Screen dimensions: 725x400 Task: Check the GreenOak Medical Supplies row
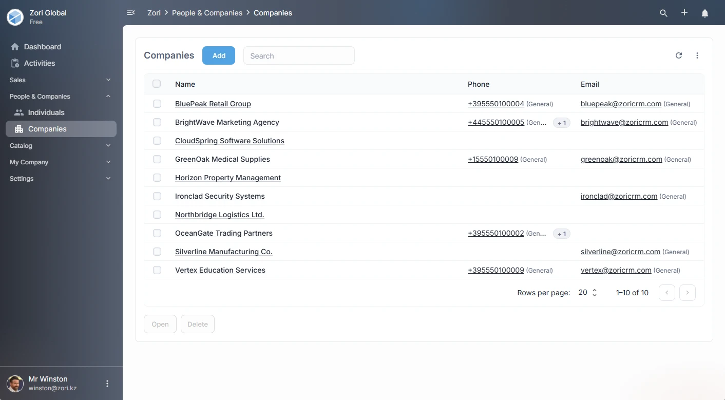[157, 159]
